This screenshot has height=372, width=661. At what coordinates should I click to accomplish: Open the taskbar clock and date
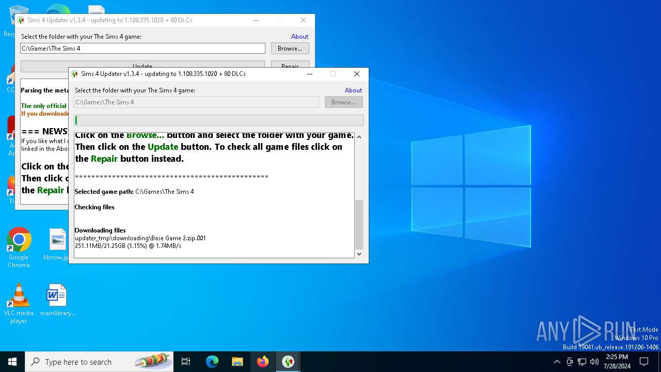point(617,362)
